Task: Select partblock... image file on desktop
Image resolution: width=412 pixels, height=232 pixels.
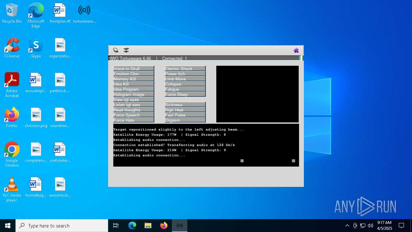Action: 60,83
